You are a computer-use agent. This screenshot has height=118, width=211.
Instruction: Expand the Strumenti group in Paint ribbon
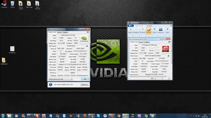(142, 30)
